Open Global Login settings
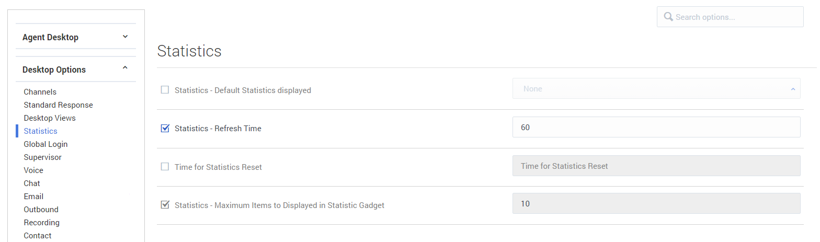The height and width of the screenshot is (242, 820). (45, 144)
